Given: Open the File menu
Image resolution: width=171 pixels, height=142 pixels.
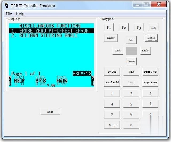Looking at the screenshot, I should [x=9, y=14].
